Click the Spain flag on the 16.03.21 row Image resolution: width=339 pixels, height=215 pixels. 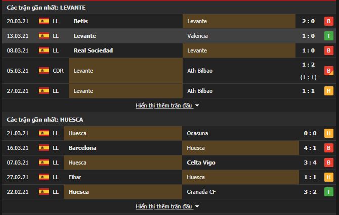tap(44, 148)
